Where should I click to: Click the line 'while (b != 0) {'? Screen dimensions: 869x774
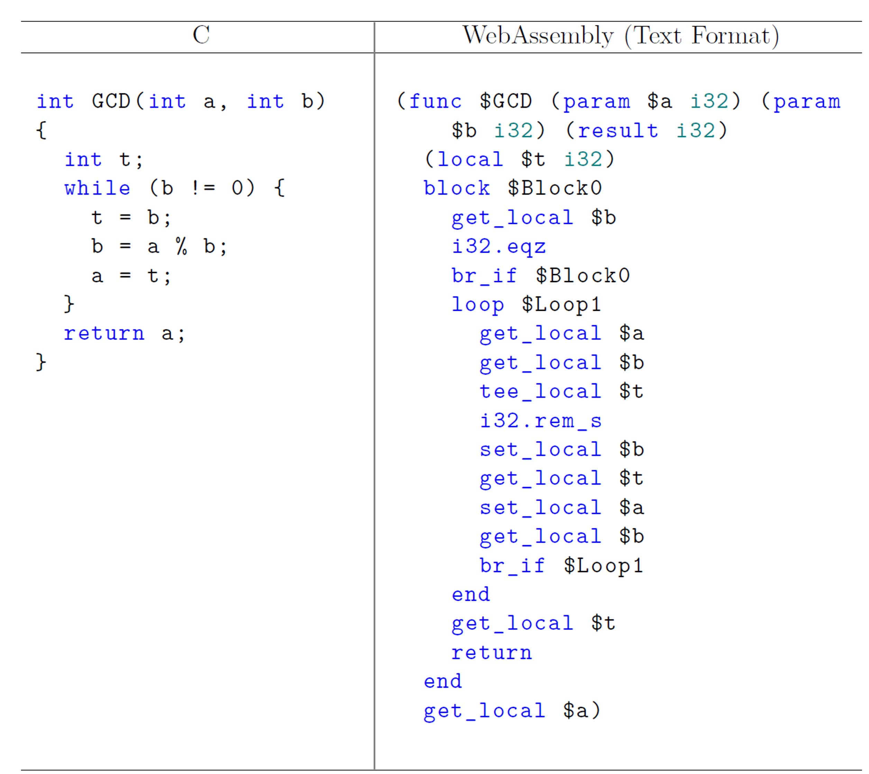click(x=174, y=188)
